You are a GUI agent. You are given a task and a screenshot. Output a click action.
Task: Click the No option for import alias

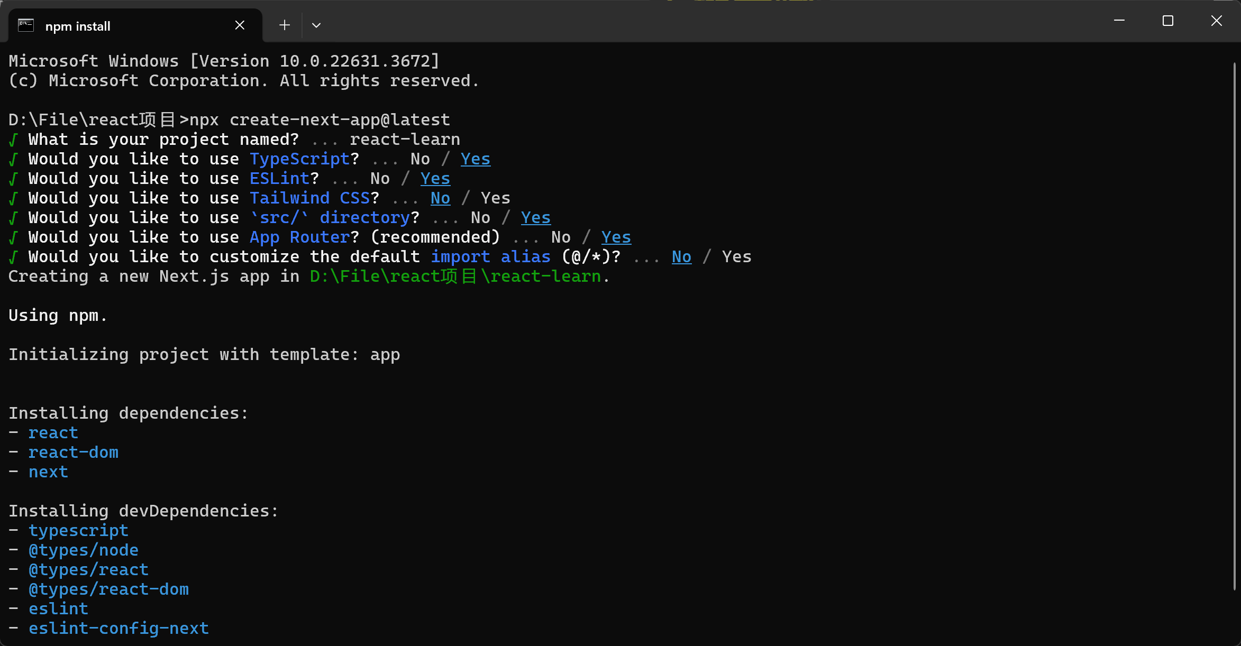[681, 257]
